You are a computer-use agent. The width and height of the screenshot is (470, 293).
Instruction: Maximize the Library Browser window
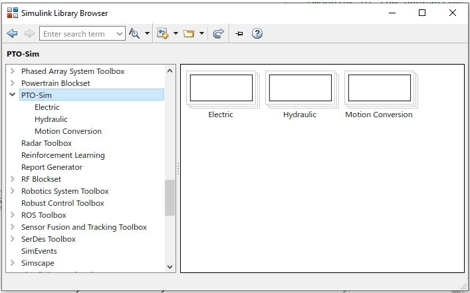(x=422, y=13)
